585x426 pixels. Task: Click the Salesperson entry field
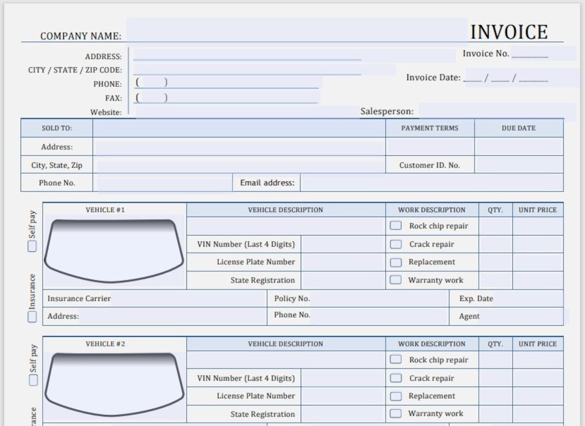tap(487, 111)
